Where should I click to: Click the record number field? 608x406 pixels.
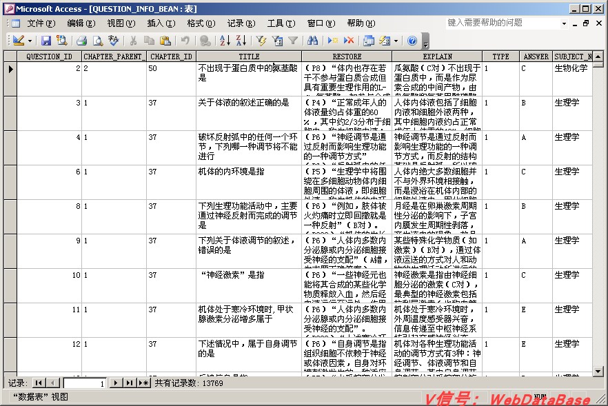click(x=85, y=383)
